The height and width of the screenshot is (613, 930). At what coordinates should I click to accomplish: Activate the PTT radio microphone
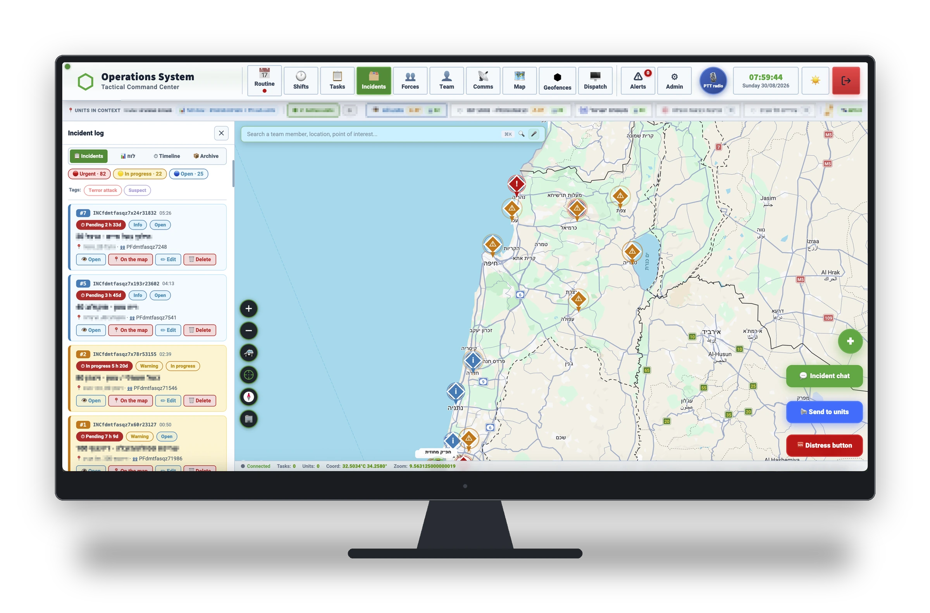713,81
